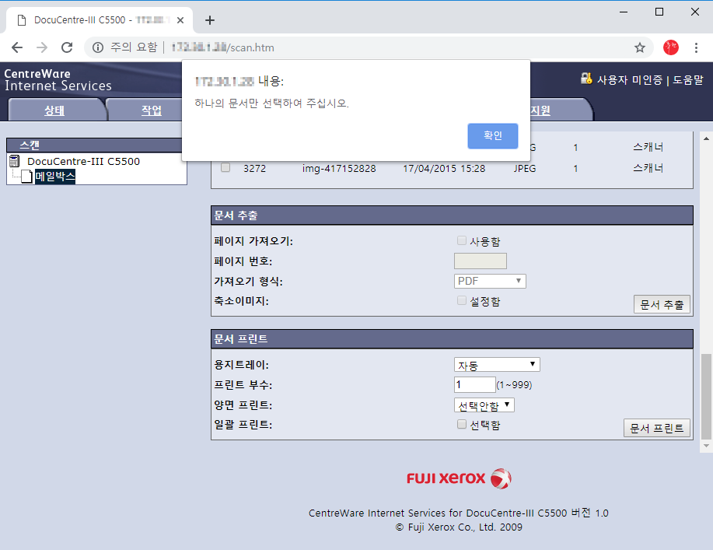Click the 문서 프린트 button
The height and width of the screenshot is (550, 713).
656,428
